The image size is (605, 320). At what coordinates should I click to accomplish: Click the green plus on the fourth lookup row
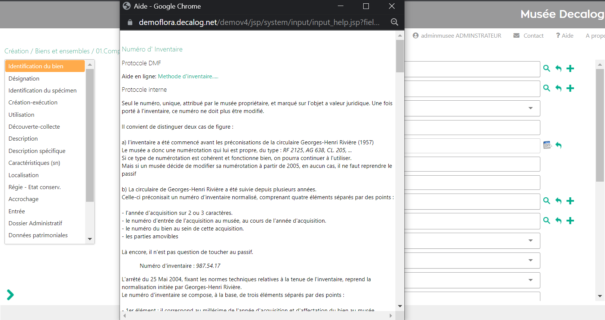click(x=570, y=221)
